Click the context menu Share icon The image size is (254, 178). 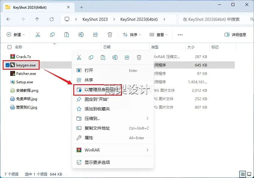click(127, 57)
